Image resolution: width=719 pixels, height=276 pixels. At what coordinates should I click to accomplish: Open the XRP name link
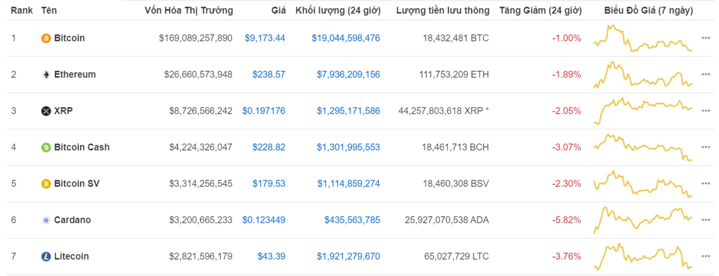click(63, 111)
